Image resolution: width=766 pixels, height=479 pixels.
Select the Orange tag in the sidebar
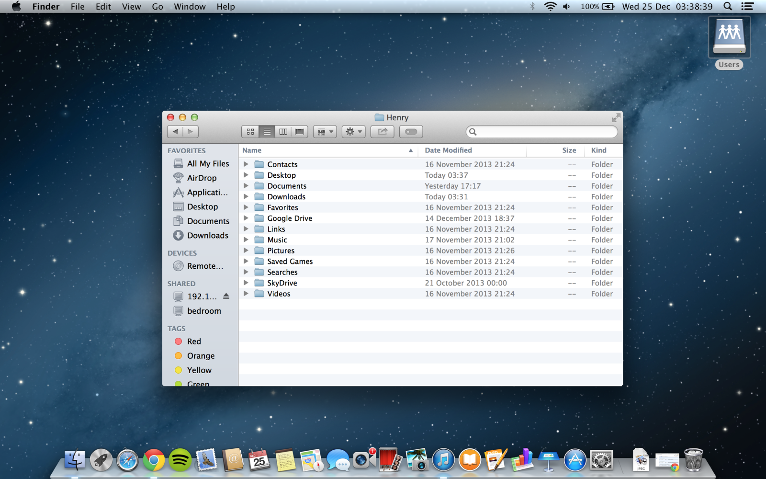[x=194, y=356]
